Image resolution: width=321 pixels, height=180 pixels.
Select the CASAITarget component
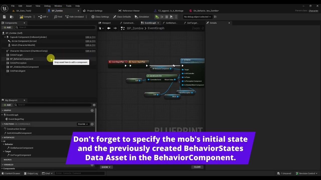16,55
